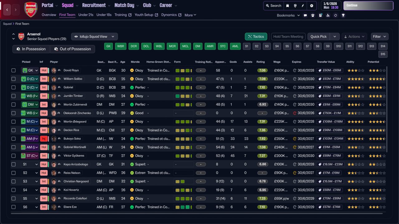399x224 pixels.
Task: Click the Perfect morale icon for Gabriel
Action: pyautogui.click(x=132, y=87)
